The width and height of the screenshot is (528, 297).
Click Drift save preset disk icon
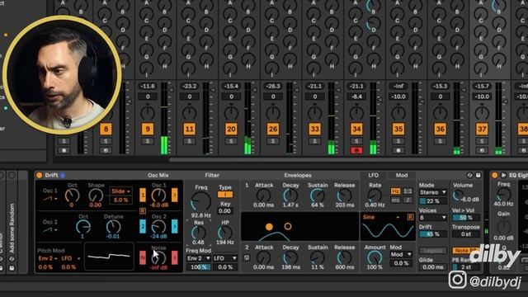pyautogui.click(x=478, y=175)
